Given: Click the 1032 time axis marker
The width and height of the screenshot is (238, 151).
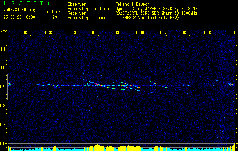Looking at the screenshot, I should tap(49, 32).
